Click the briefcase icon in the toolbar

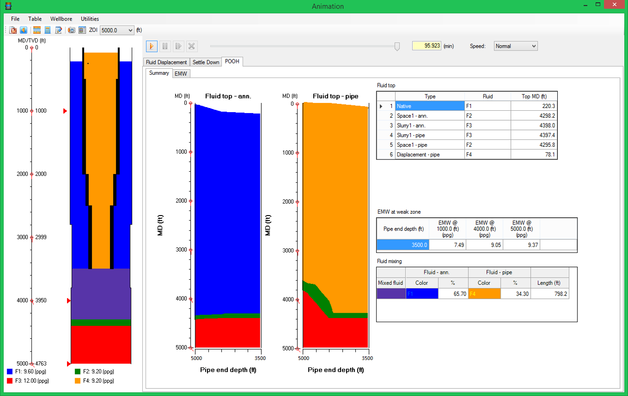click(x=13, y=30)
